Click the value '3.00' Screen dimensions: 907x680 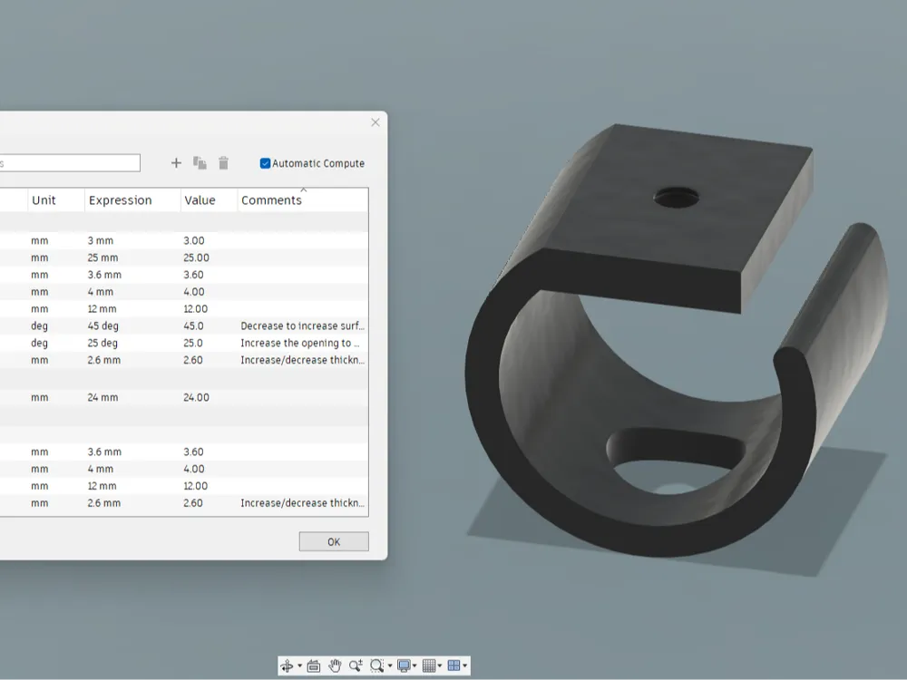click(194, 240)
